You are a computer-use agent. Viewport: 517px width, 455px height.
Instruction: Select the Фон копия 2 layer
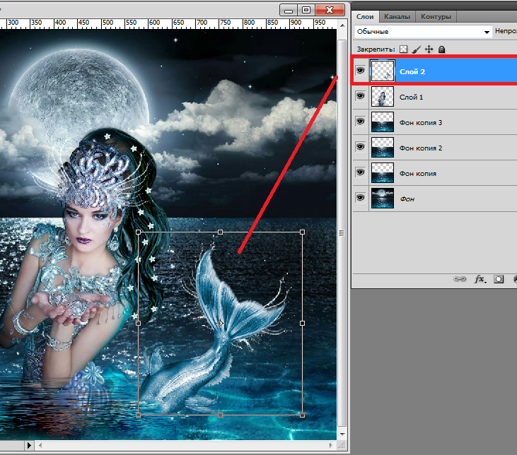coord(421,148)
